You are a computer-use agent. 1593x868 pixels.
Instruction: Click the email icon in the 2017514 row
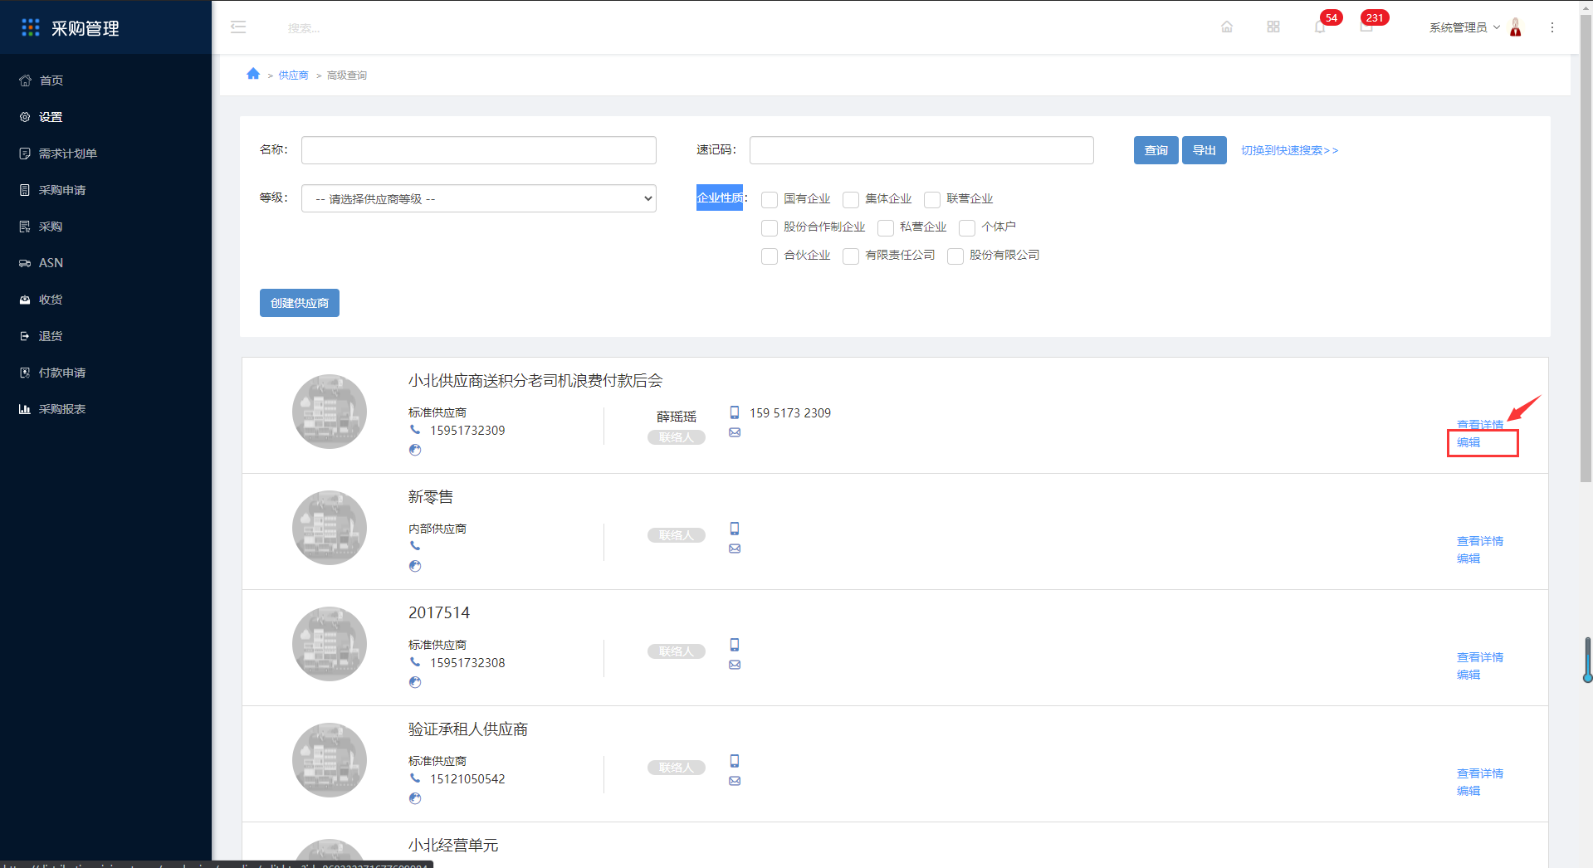click(x=735, y=665)
